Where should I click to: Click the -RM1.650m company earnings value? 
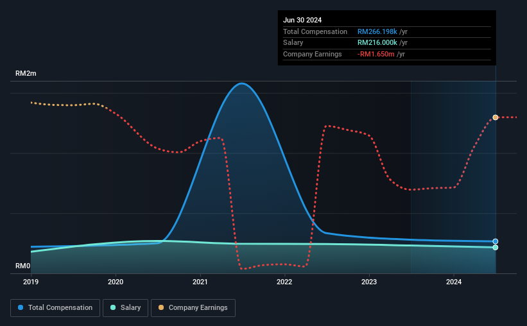pyautogui.click(x=376, y=54)
